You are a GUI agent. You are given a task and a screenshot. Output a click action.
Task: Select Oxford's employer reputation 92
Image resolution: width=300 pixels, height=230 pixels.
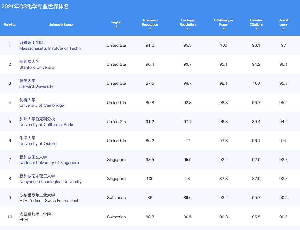point(187,141)
